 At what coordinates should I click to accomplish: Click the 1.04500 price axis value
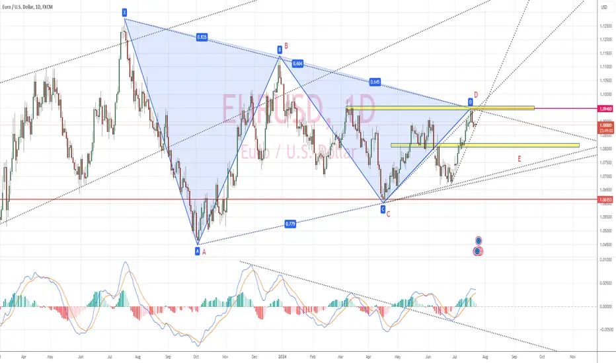click(605, 245)
